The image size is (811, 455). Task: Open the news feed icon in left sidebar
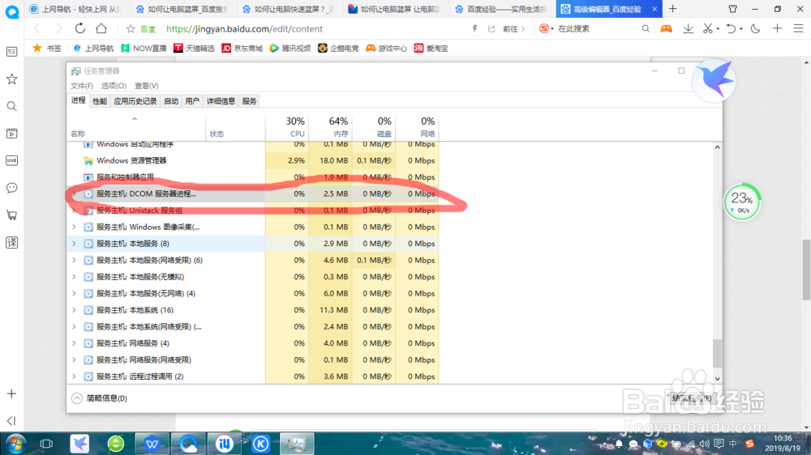pyautogui.click(x=11, y=52)
